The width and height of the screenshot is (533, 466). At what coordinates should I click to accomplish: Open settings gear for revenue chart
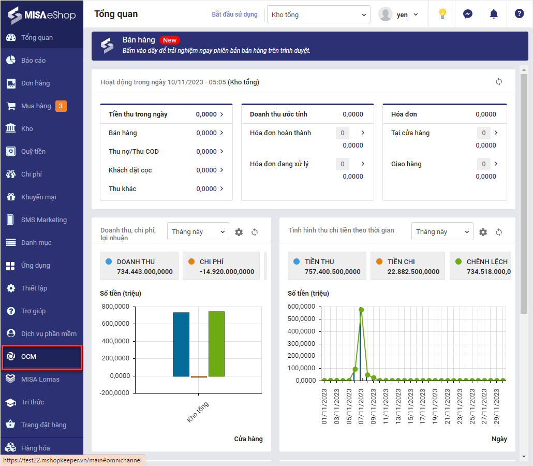[x=239, y=232]
